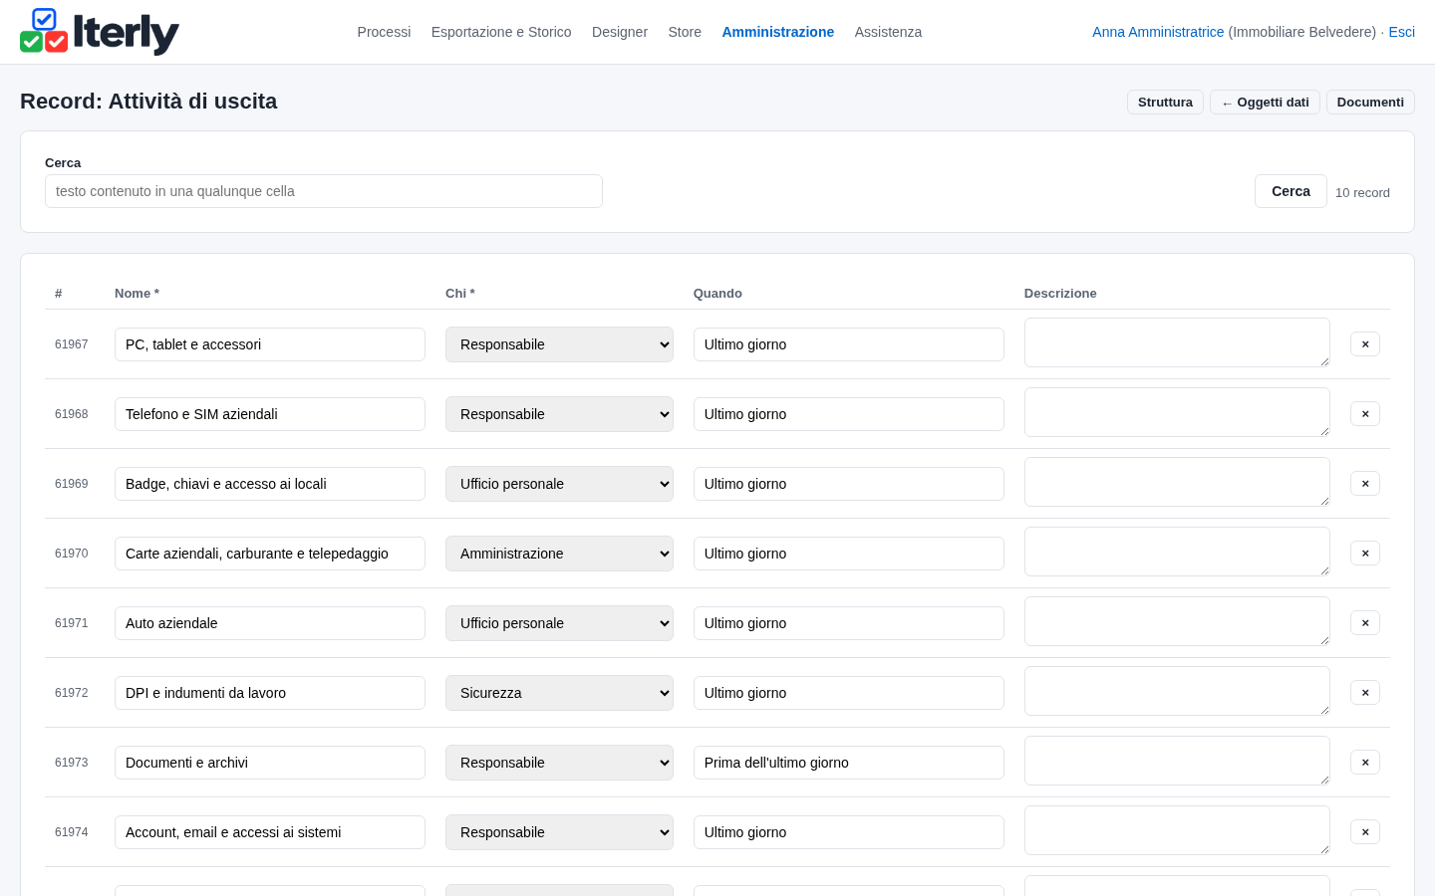
Task: Click the Struttura button
Action: click(1165, 103)
